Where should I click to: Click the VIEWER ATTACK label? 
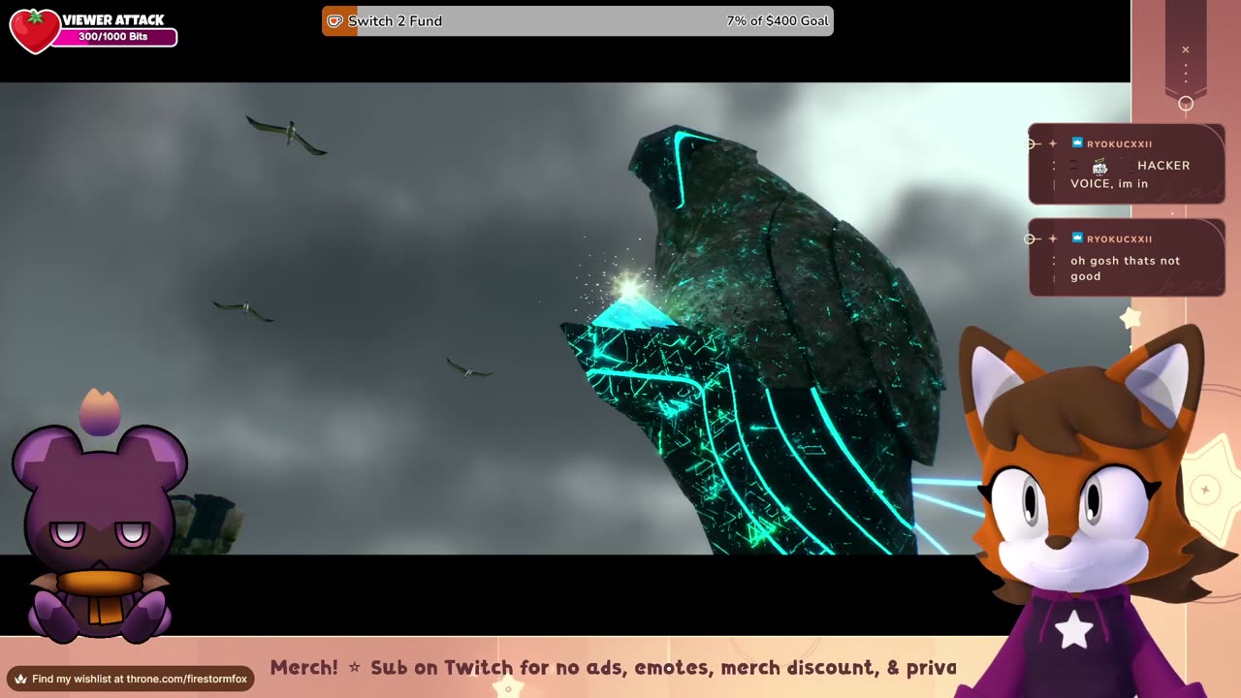pyautogui.click(x=113, y=19)
